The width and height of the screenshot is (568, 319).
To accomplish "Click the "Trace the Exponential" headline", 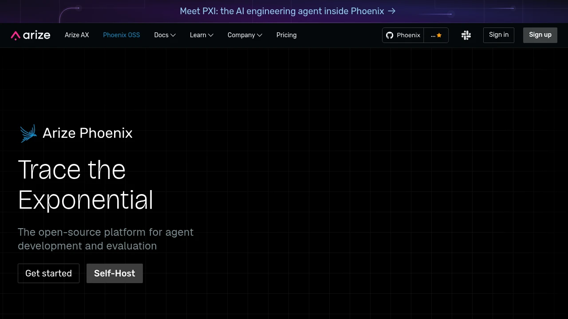I will (86, 184).
